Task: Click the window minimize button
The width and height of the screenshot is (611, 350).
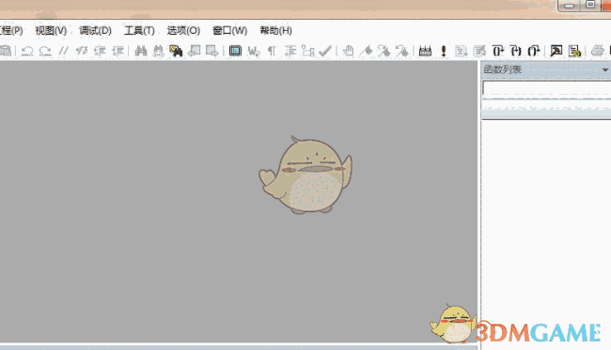Action: tap(570, 6)
